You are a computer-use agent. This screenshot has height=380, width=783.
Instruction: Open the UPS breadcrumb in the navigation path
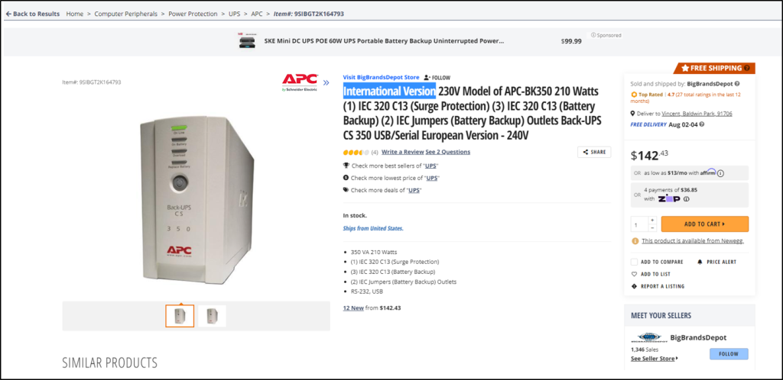tap(234, 14)
